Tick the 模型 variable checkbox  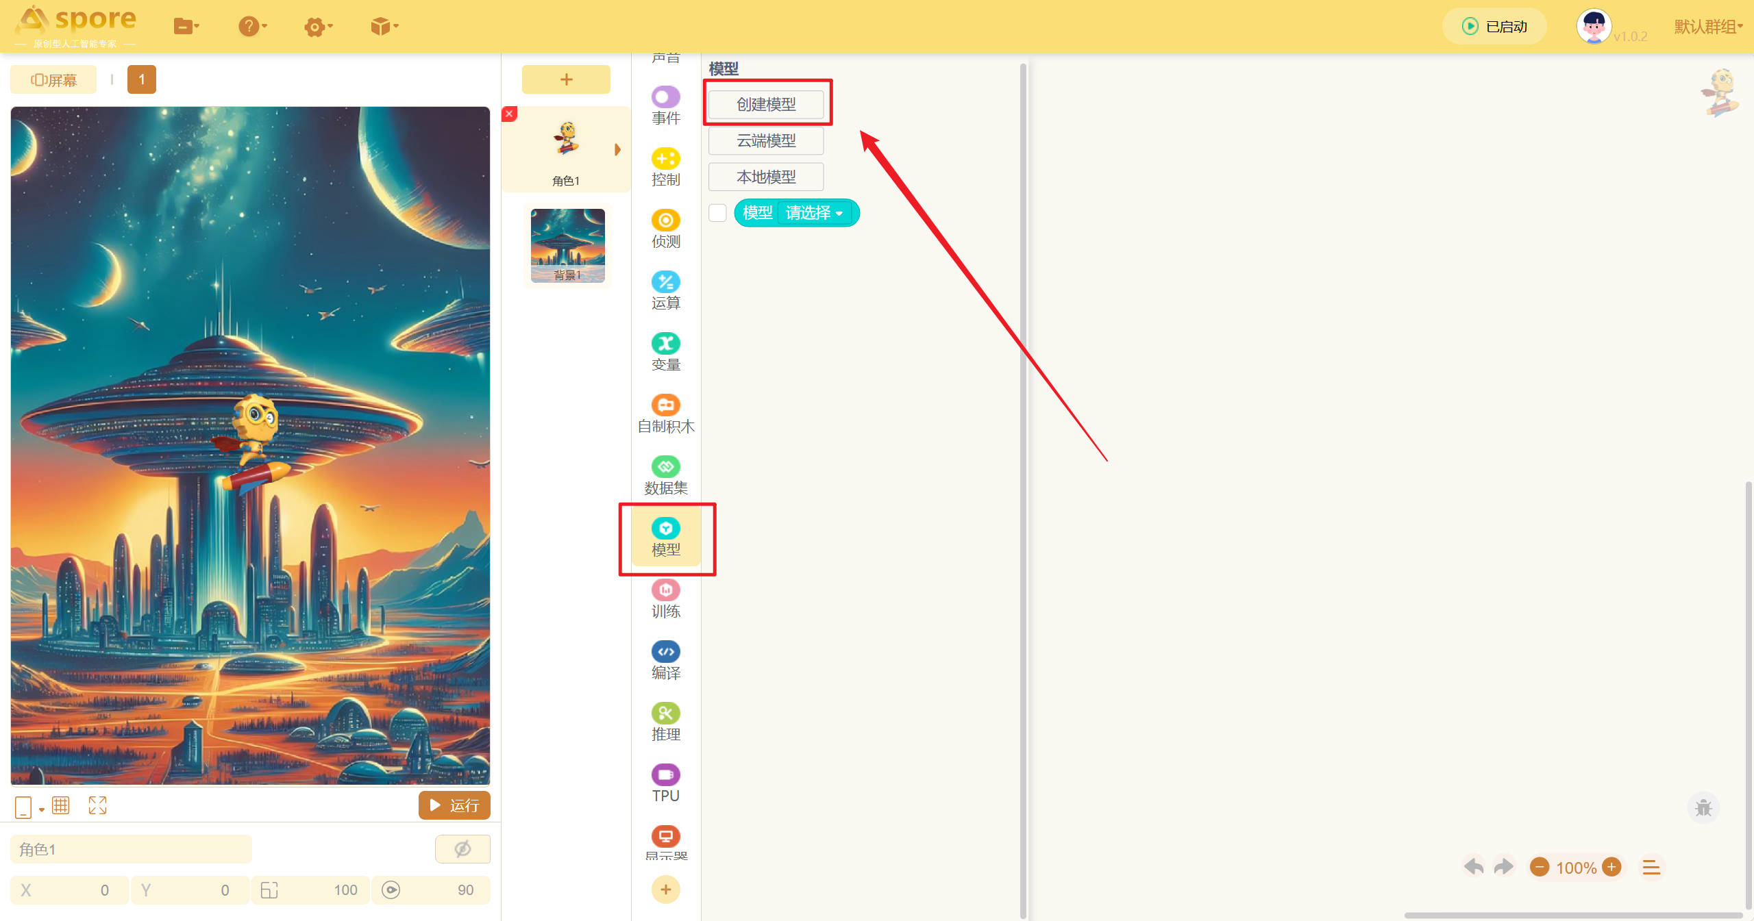point(717,213)
